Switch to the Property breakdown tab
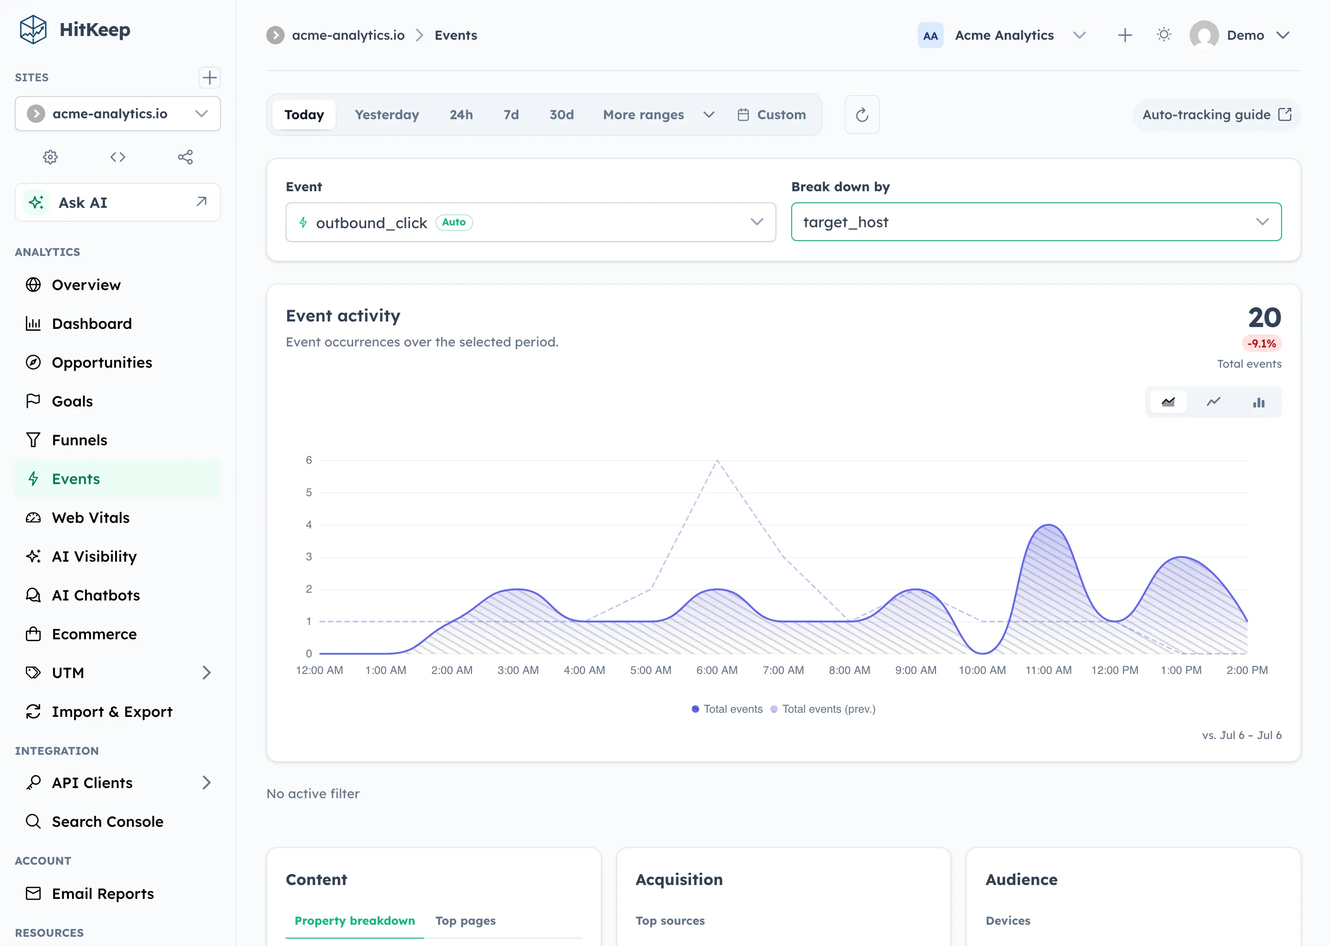The height and width of the screenshot is (946, 1331). coord(354,921)
